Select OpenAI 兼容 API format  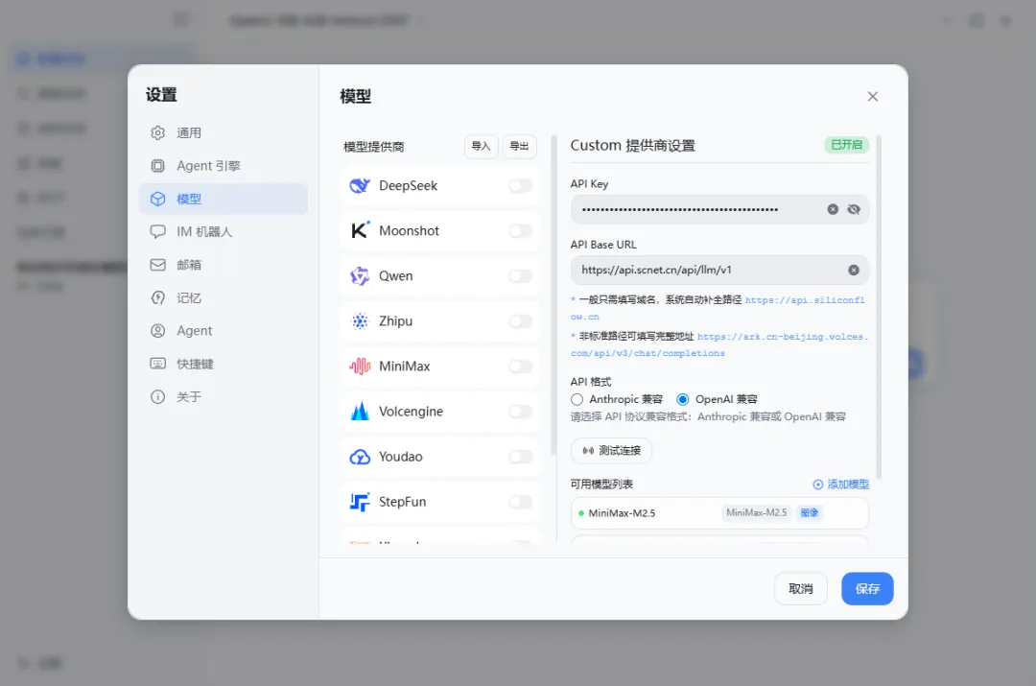(x=683, y=399)
